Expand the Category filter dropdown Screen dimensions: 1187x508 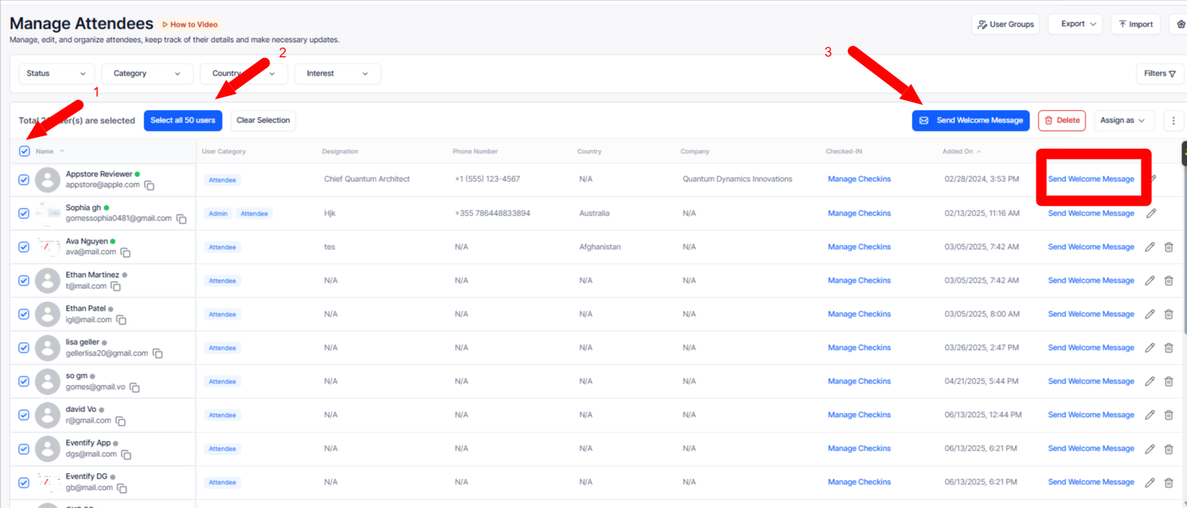click(147, 73)
